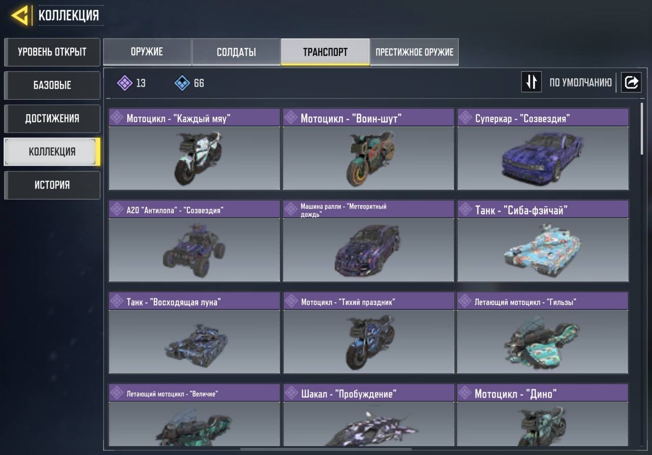Click the sort order arrows icon

tap(531, 82)
